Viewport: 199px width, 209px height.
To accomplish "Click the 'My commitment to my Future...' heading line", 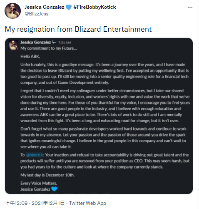I will 49,48.
